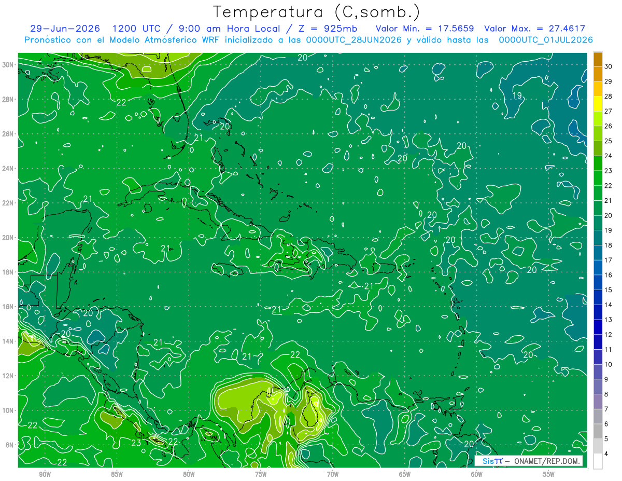The height and width of the screenshot is (481, 622).
Task: Click the "14" value on the colorbar legend
Action: [609, 305]
